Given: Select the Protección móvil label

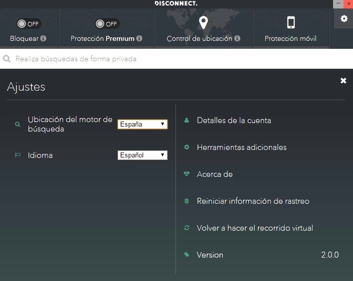Looking at the screenshot, I should [290, 38].
